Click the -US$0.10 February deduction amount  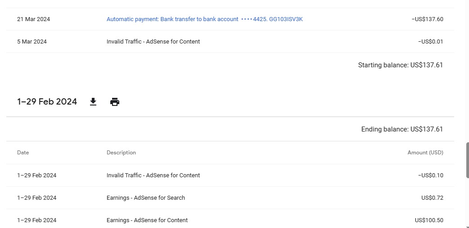coord(431,175)
